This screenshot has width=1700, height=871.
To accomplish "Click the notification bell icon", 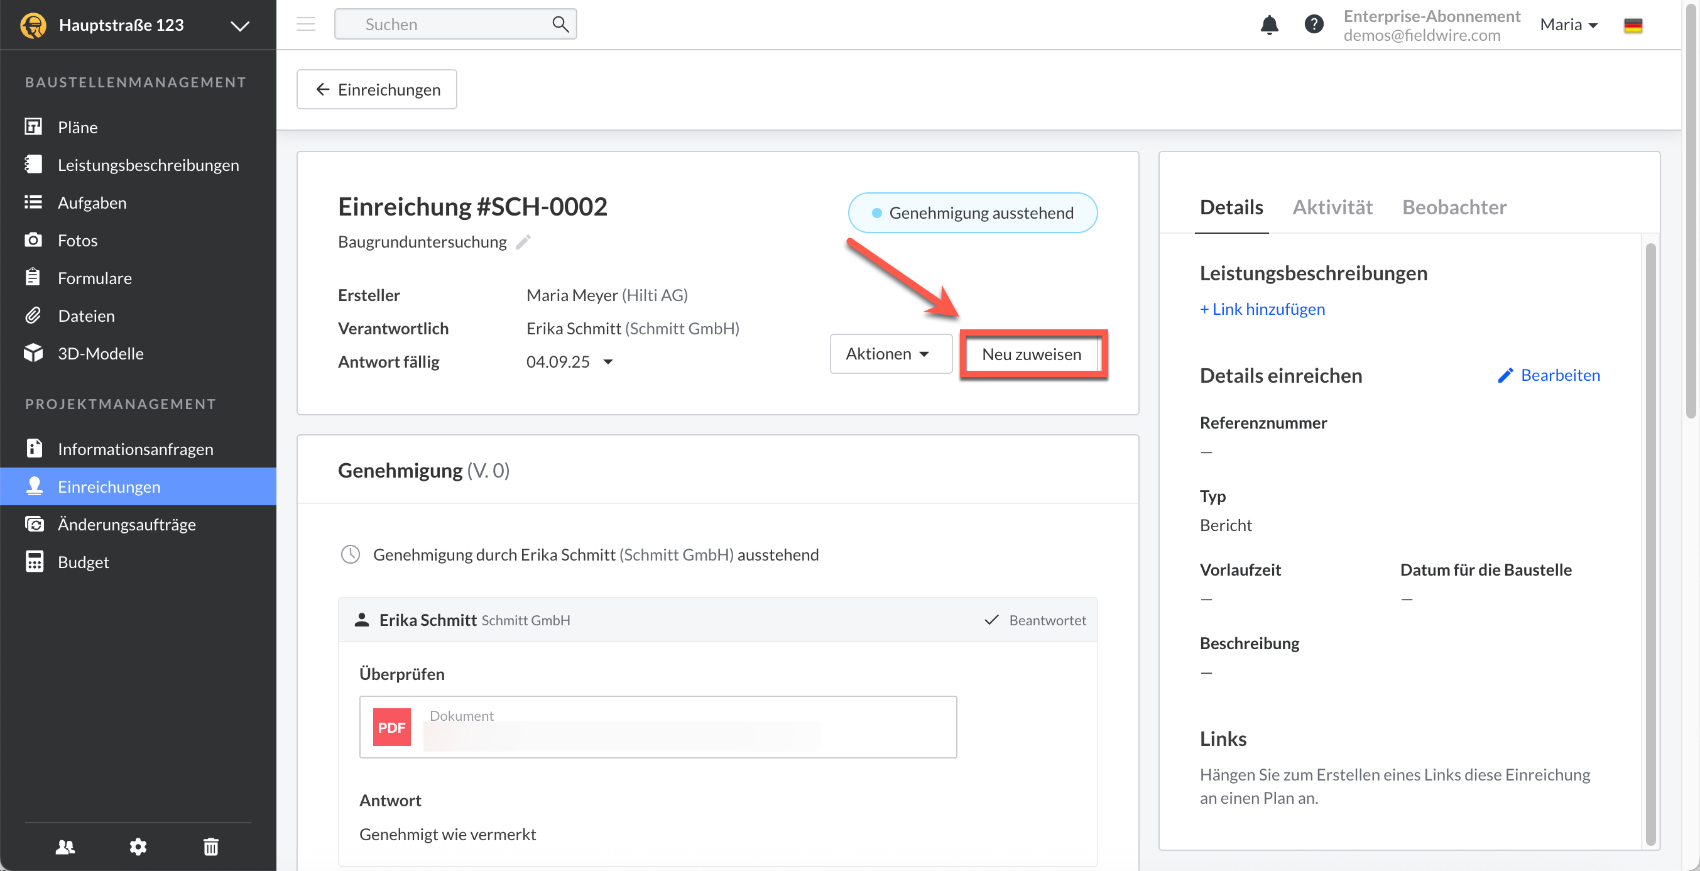I will tap(1268, 25).
